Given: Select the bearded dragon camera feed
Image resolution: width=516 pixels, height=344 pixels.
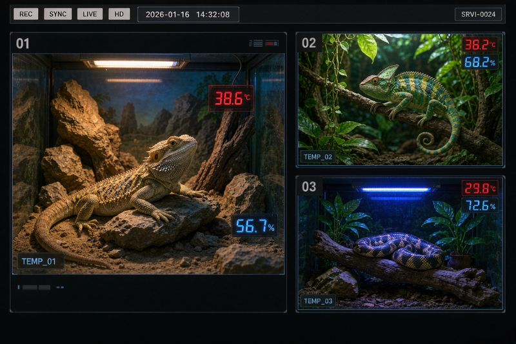Looking at the screenshot, I should tap(148, 163).
